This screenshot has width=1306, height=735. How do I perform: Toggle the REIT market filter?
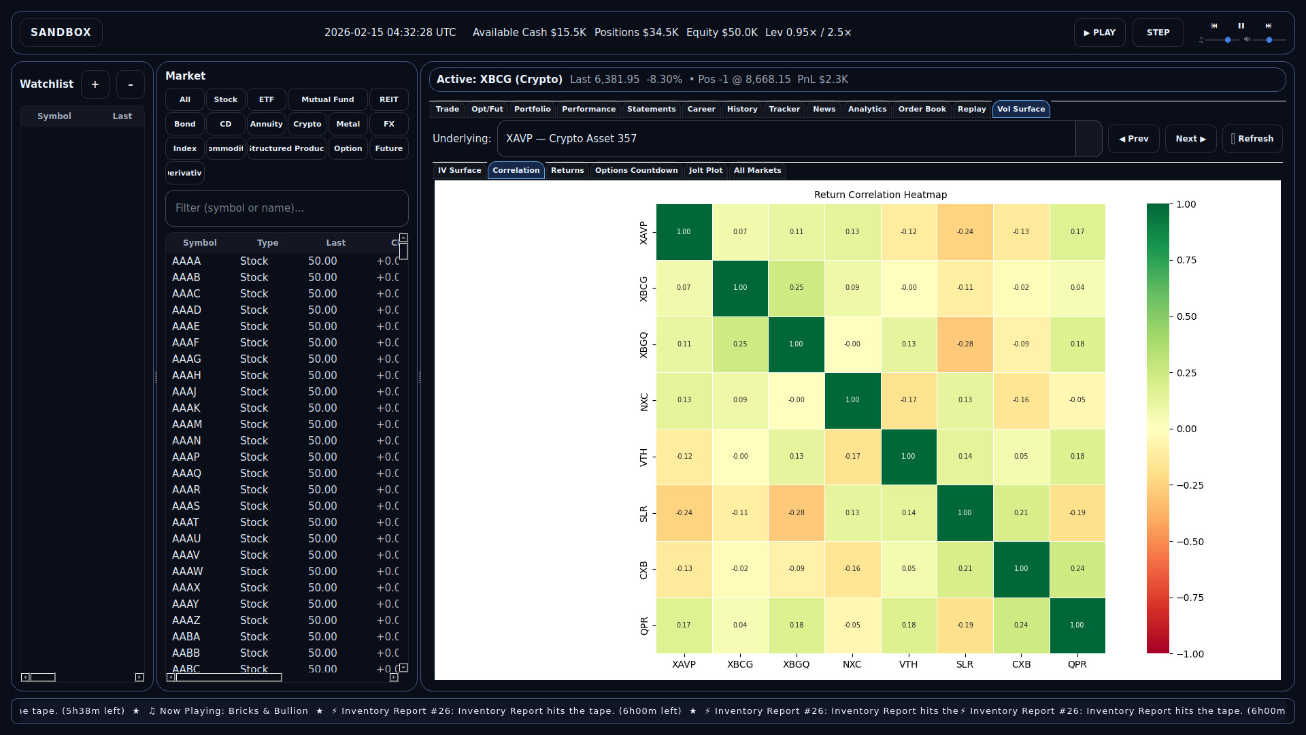click(x=388, y=99)
